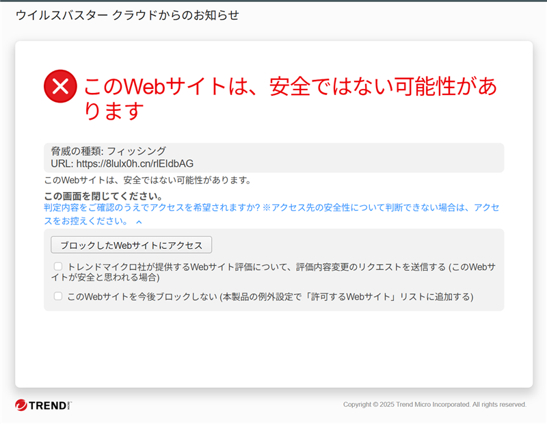
Task: Click the Trend Micro logo
Action: pyautogui.click(x=43, y=405)
